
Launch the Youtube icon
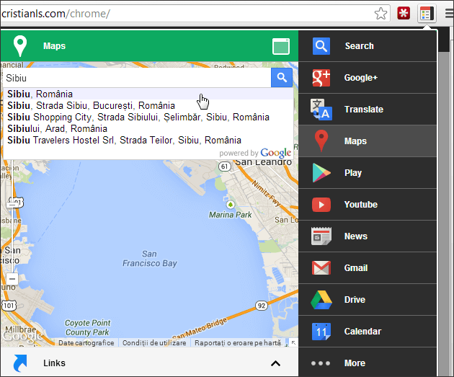click(321, 205)
